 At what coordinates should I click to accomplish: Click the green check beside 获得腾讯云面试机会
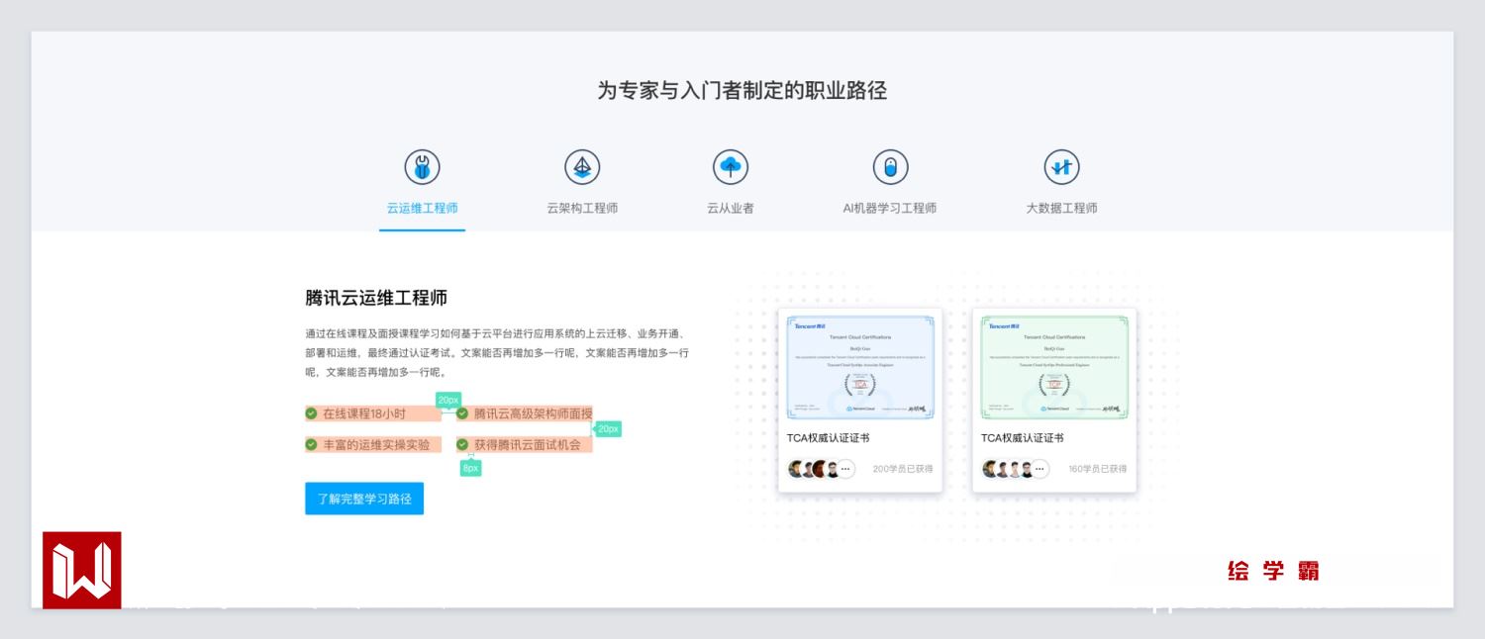point(462,445)
